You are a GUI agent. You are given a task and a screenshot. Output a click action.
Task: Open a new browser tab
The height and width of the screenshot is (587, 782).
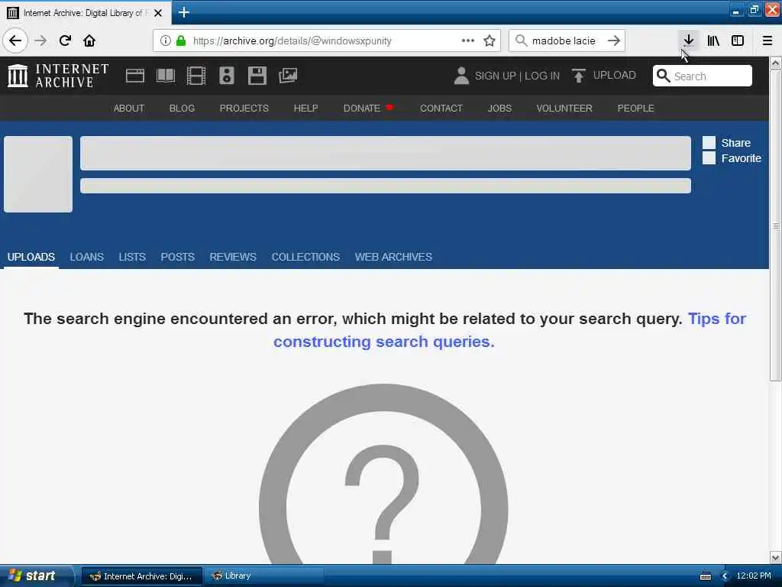point(183,12)
